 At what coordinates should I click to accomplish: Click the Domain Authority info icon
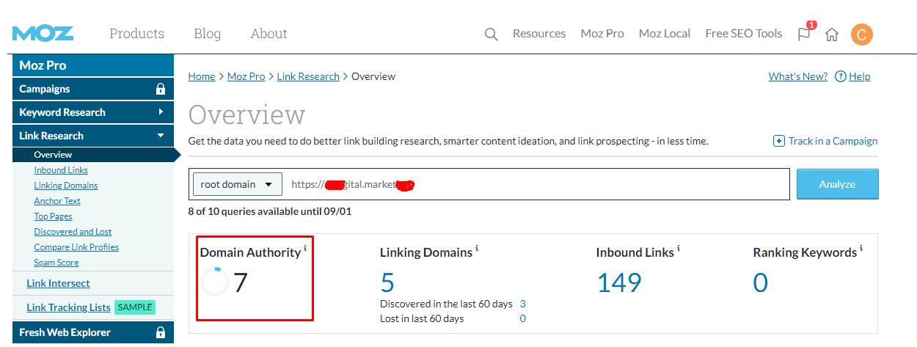tap(305, 249)
